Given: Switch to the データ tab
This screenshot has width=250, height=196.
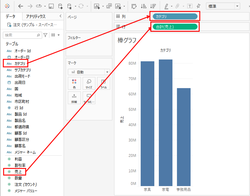Looking at the screenshot, I should 10,16.
